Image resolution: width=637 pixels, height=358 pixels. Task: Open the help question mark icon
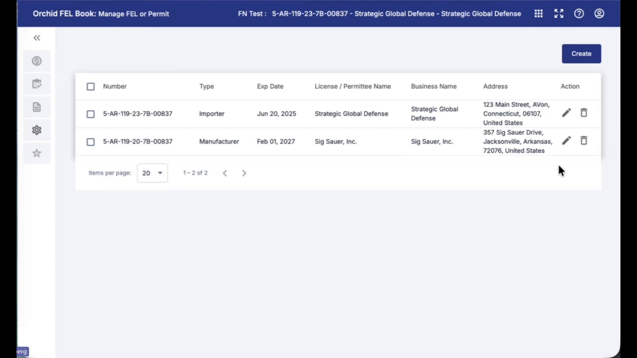coord(579,13)
